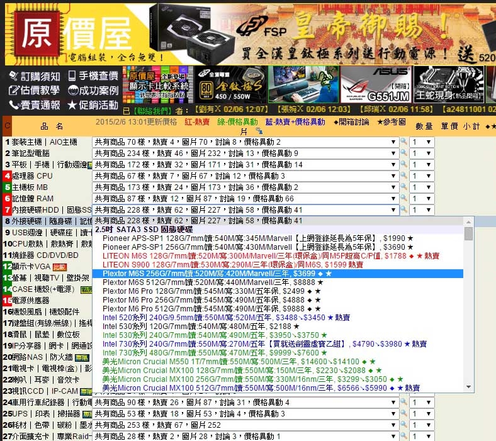This screenshot has height=441, width=496.
Task: Select Pioneer APS-SP1 256G option
Action: pyautogui.click(x=278, y=247)
